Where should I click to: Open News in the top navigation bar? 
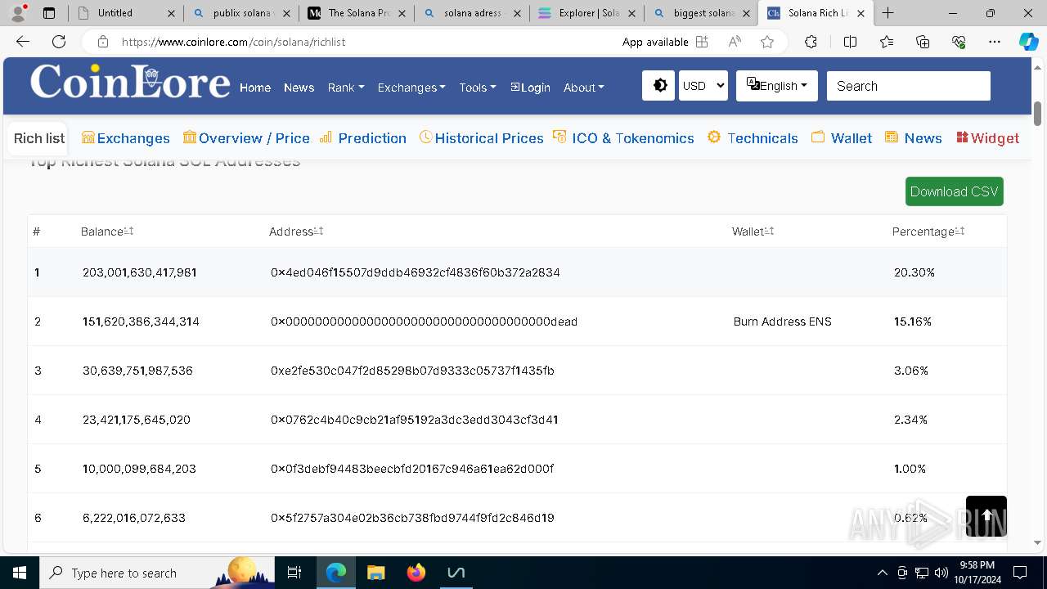click(299, 88)
